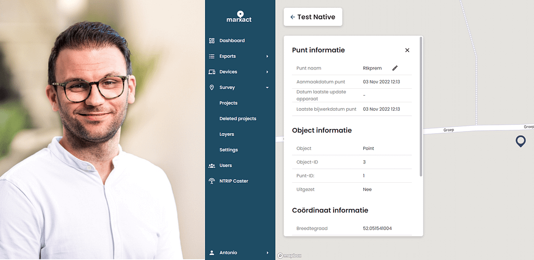534x260 pixels.
Task: Click the Breedtegraad value 52.051541004
Action: coord(377,228)
